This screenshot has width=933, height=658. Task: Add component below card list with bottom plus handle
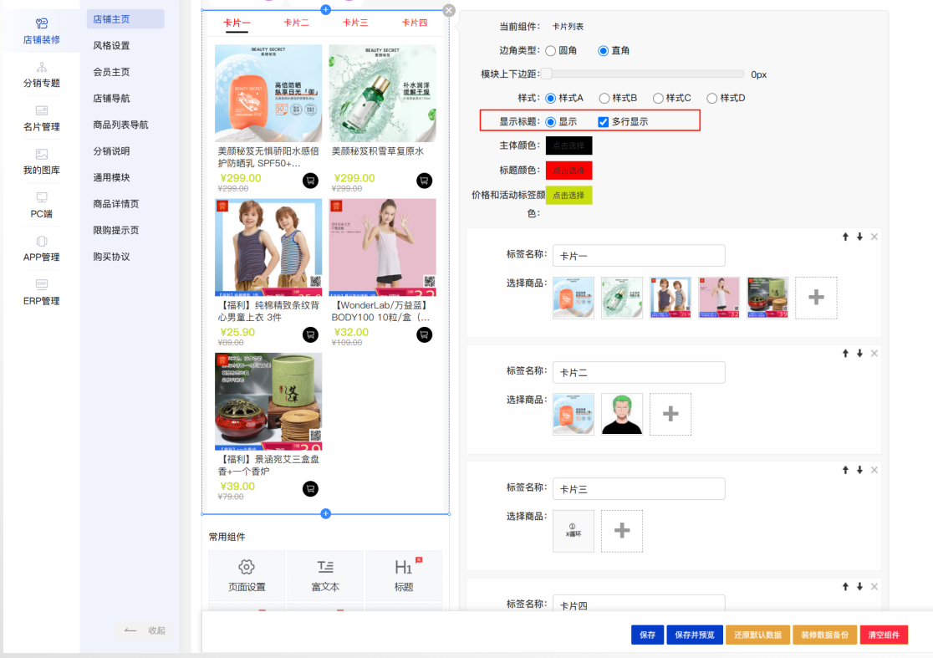pyautogui.click(x=325, y=513)
